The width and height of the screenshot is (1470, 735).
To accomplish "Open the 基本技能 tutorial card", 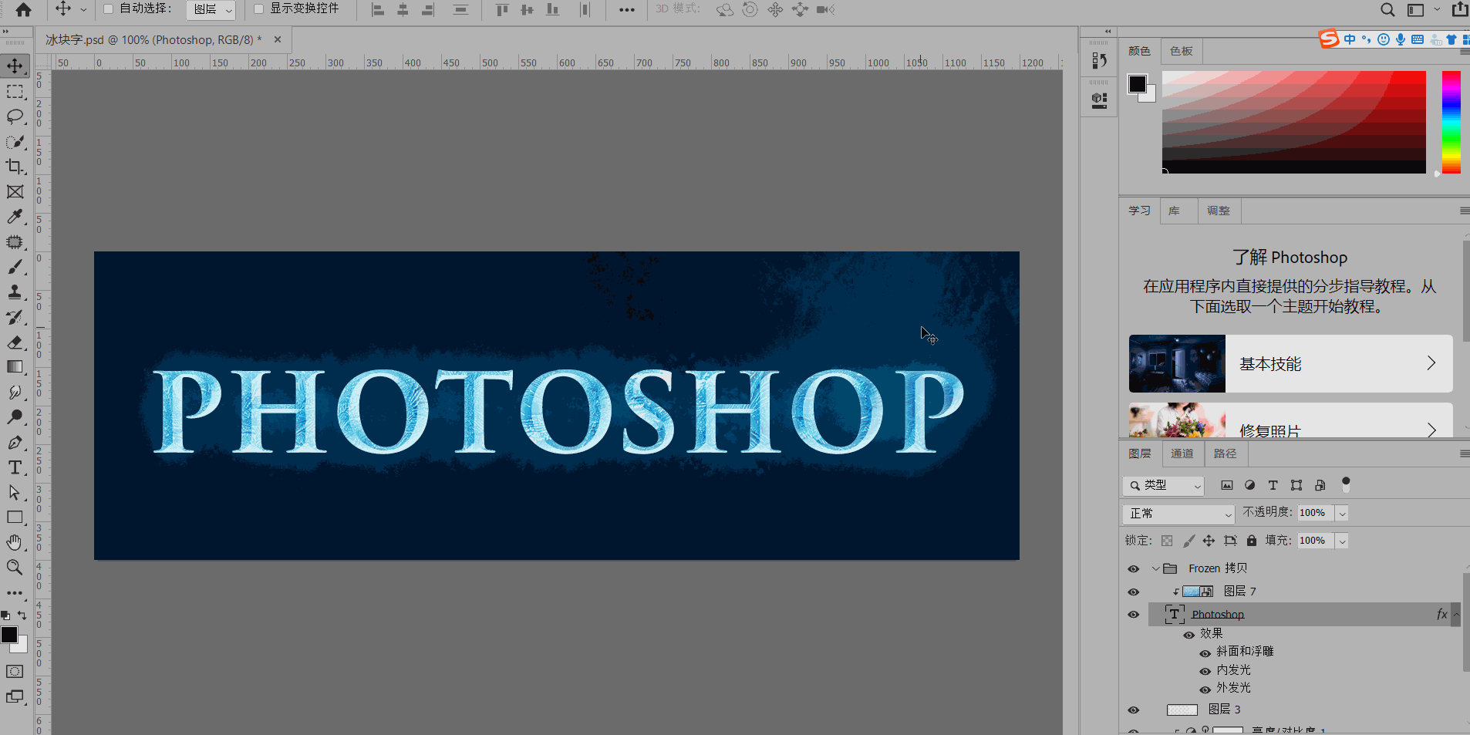I will (x=1290, y=363).
